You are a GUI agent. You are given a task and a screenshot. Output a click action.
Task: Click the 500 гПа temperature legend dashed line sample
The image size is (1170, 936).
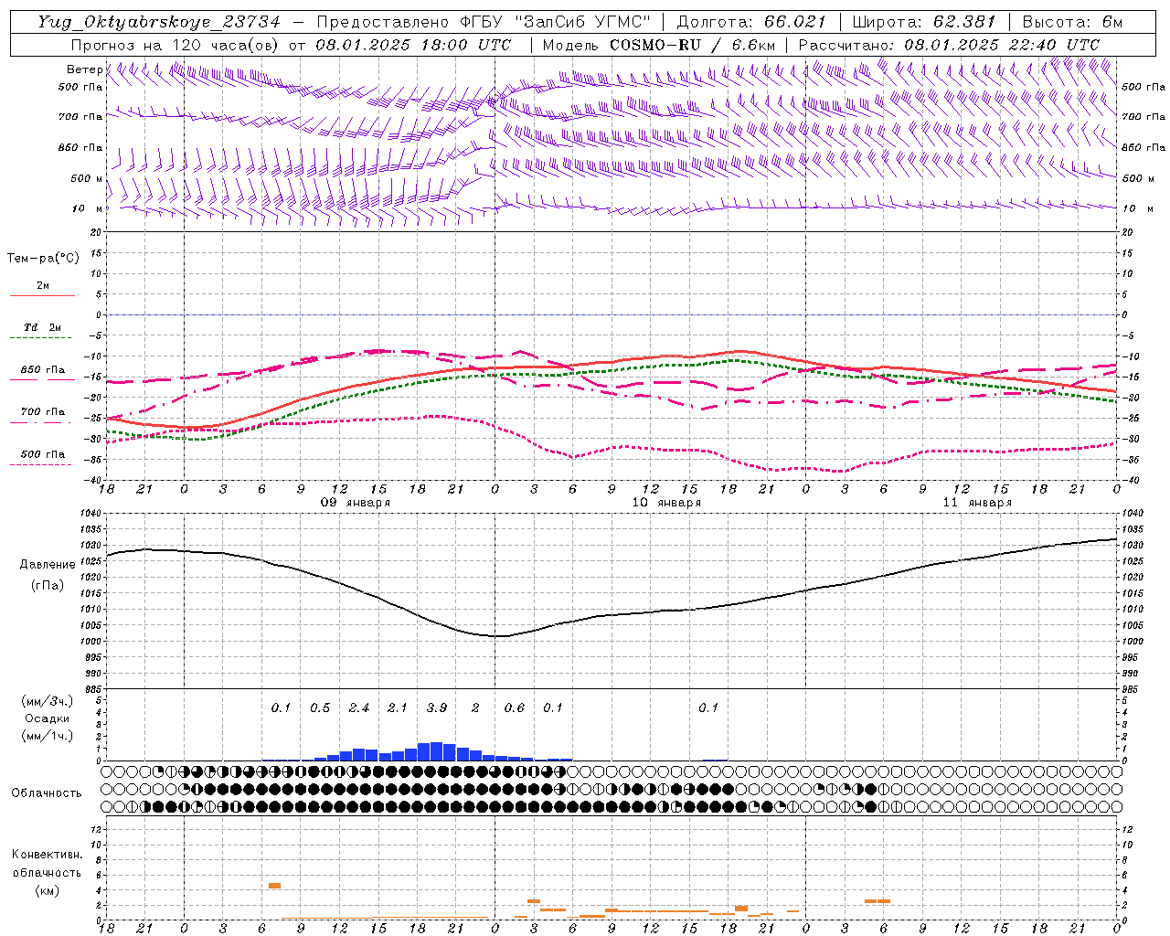42,463
